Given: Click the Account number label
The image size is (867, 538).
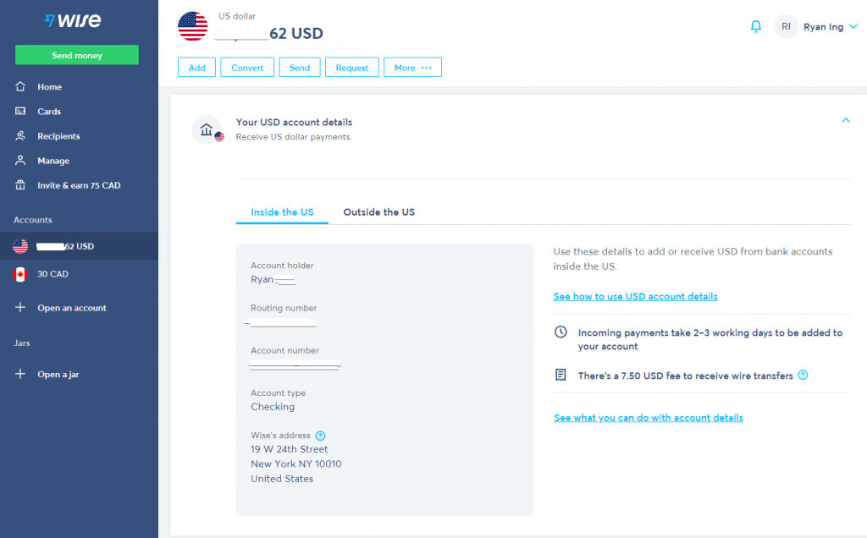Looking at the screenshot, I should 284,351.
